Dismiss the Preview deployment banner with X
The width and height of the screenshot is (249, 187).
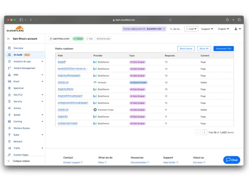tap(164, 29)
